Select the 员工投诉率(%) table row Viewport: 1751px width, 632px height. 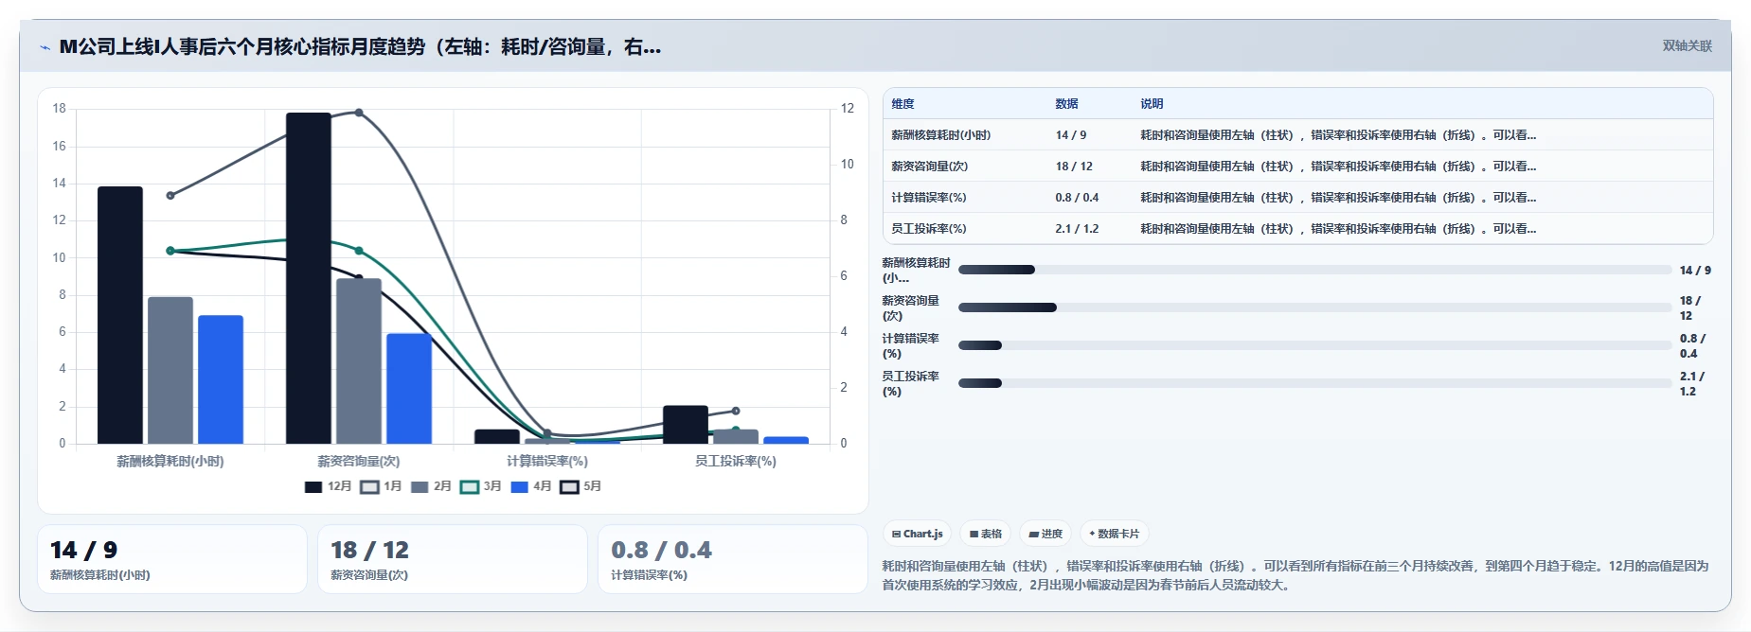point(1297,229)
